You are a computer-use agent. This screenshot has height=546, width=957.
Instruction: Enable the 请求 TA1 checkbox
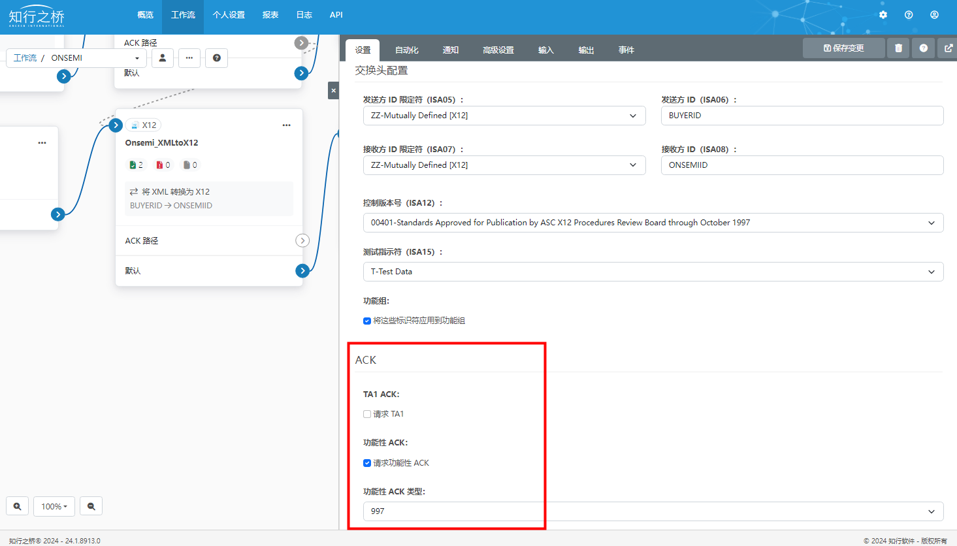[367, 414]
